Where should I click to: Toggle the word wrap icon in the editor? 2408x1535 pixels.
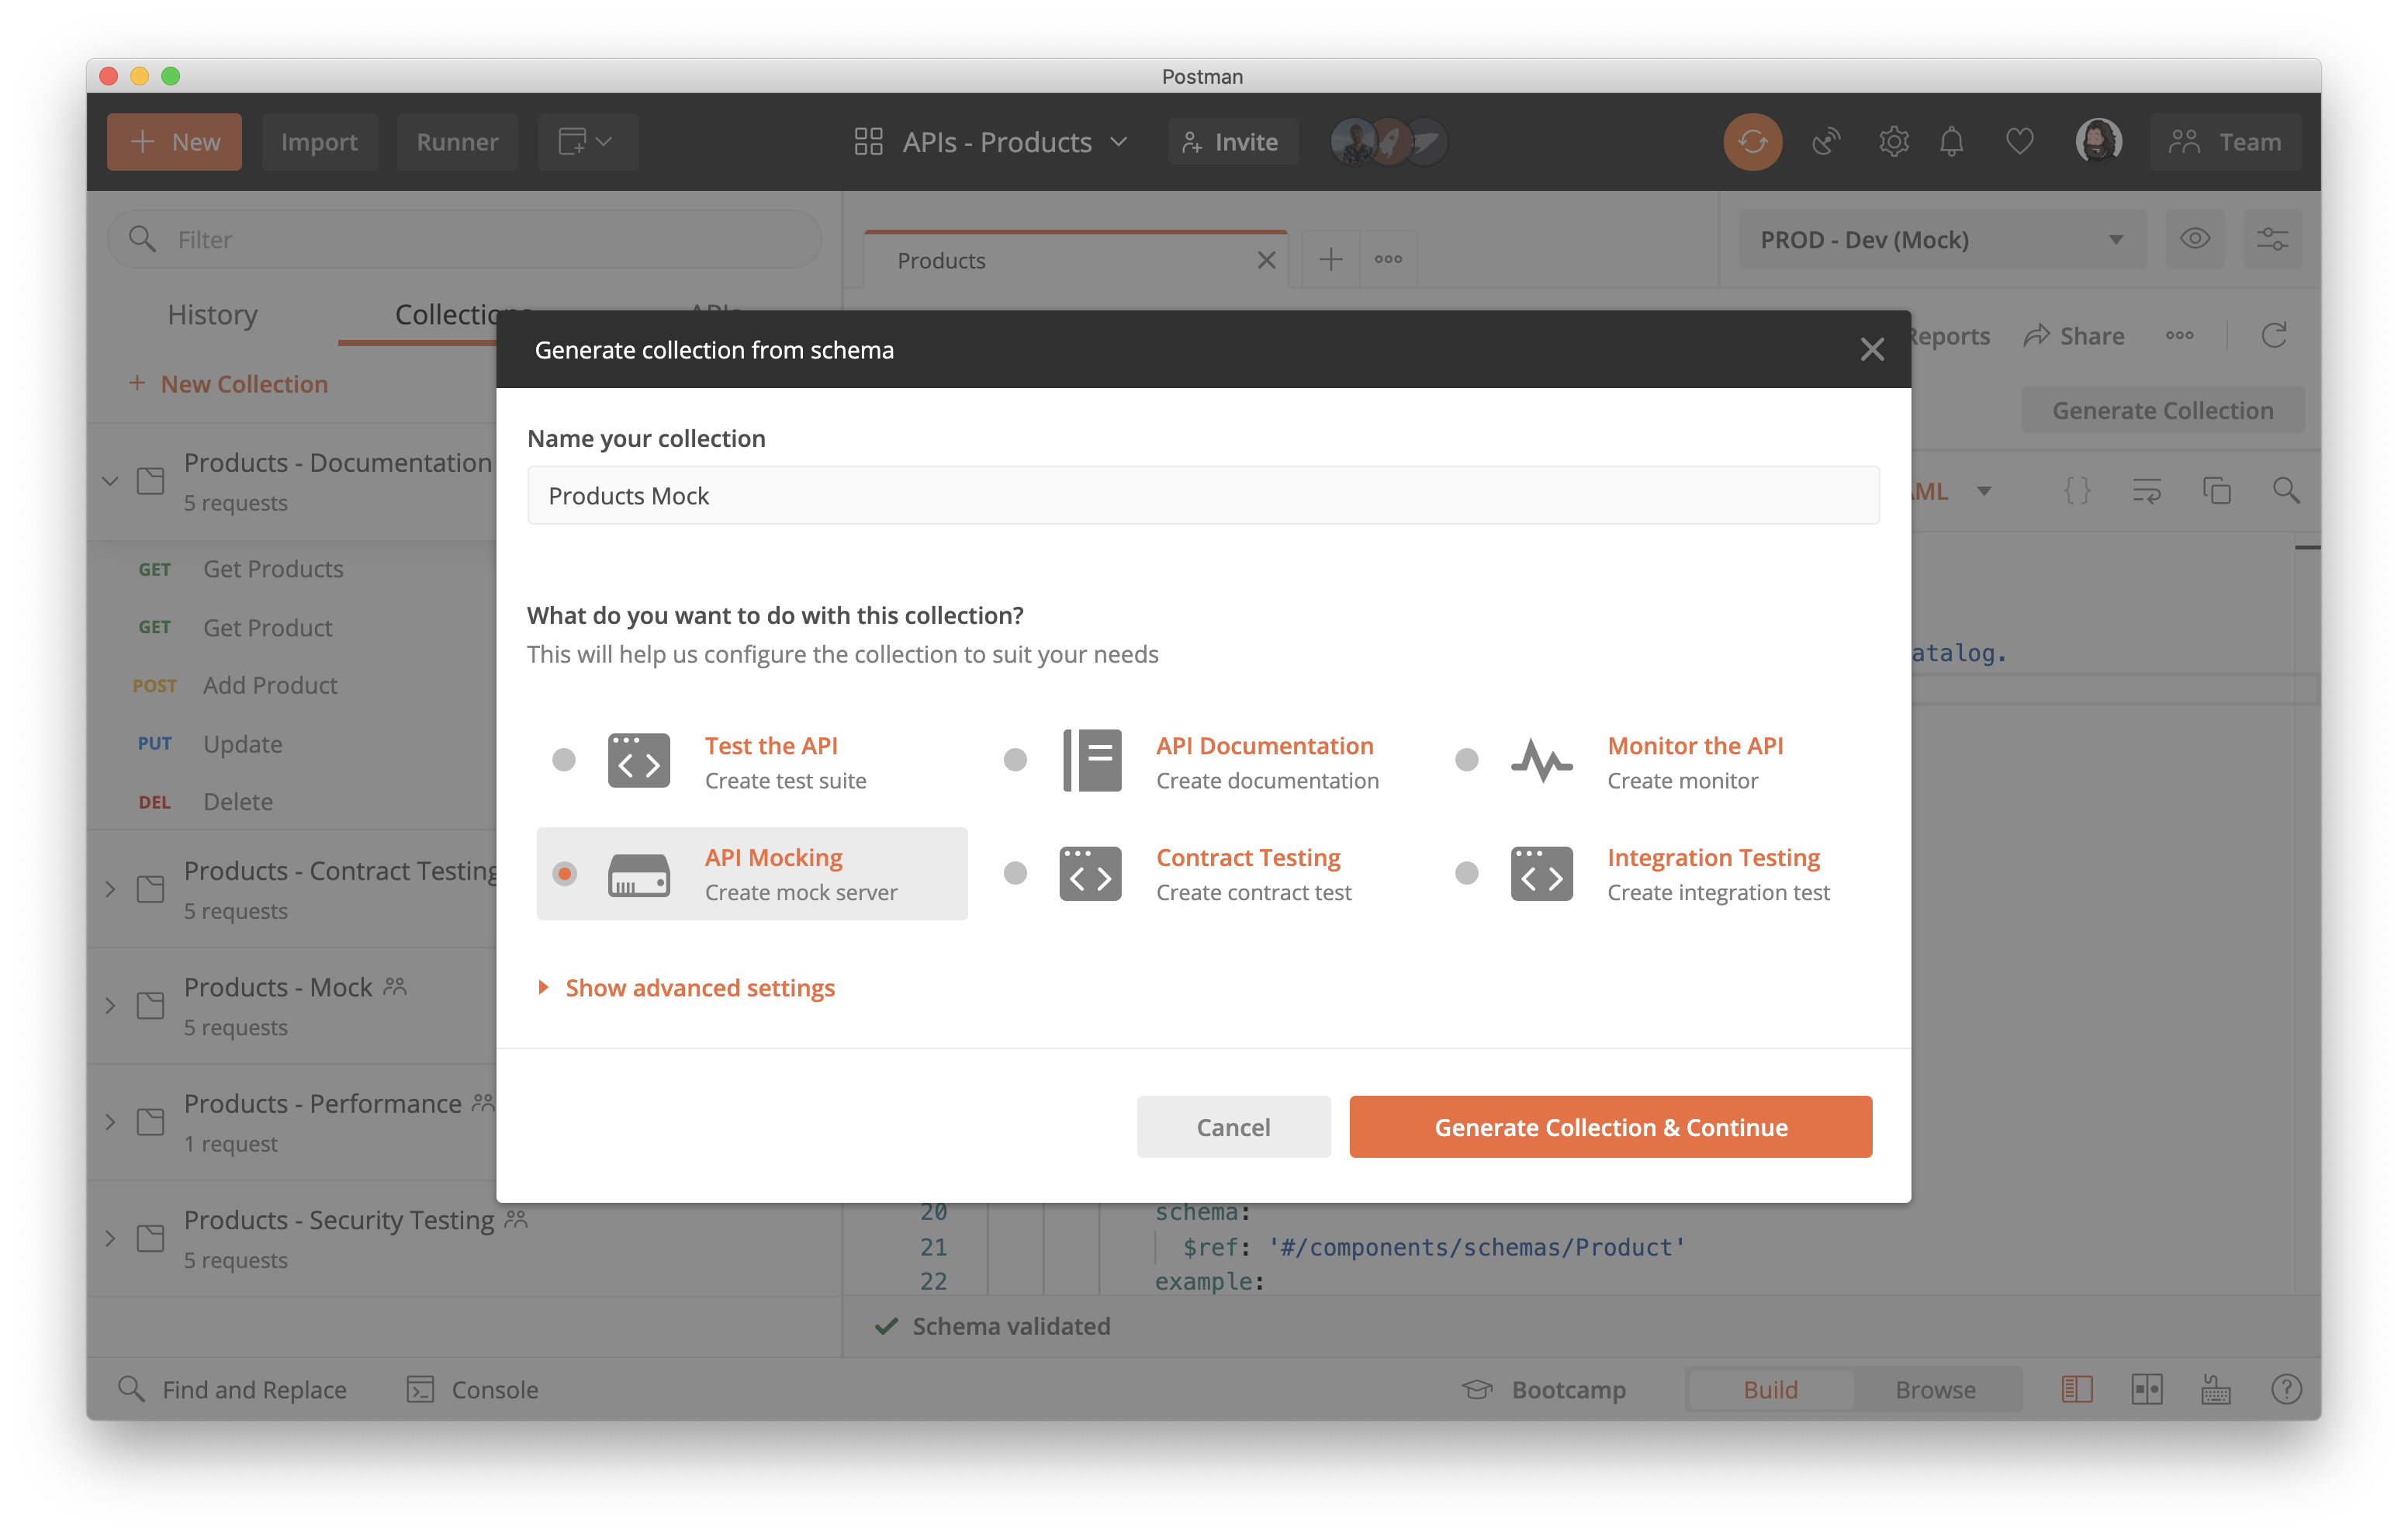(2146, 491)
